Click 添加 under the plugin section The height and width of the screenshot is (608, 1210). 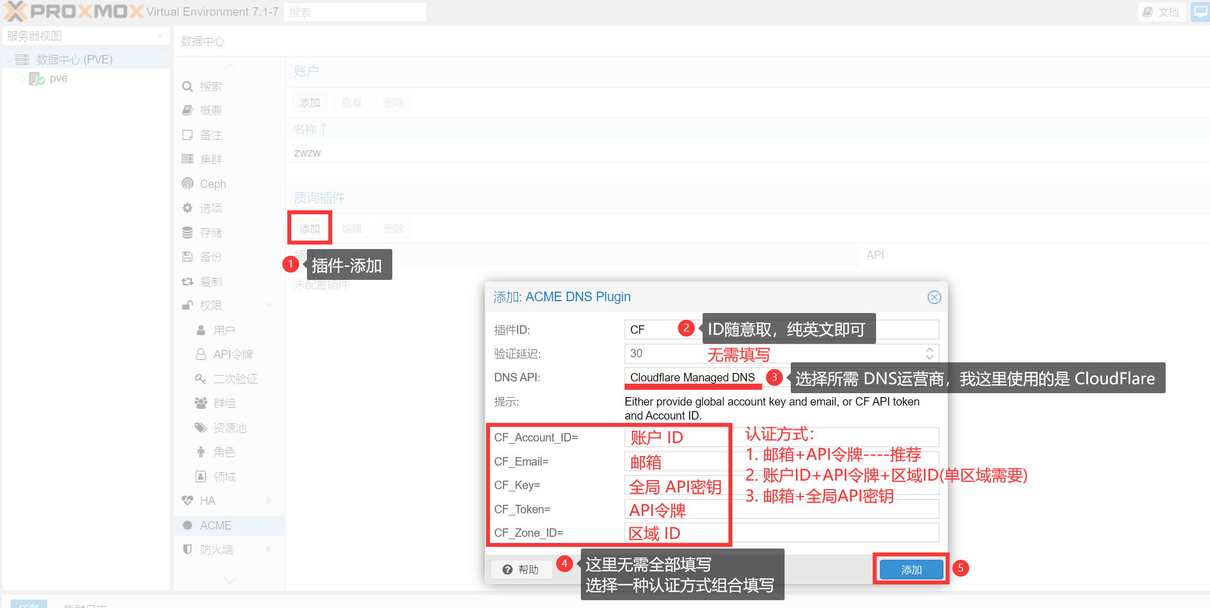[310, 228]
